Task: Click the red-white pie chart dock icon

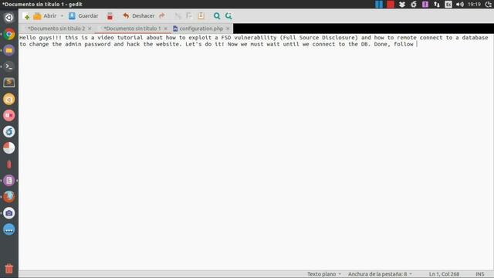Action: click(x=8, y=147)
